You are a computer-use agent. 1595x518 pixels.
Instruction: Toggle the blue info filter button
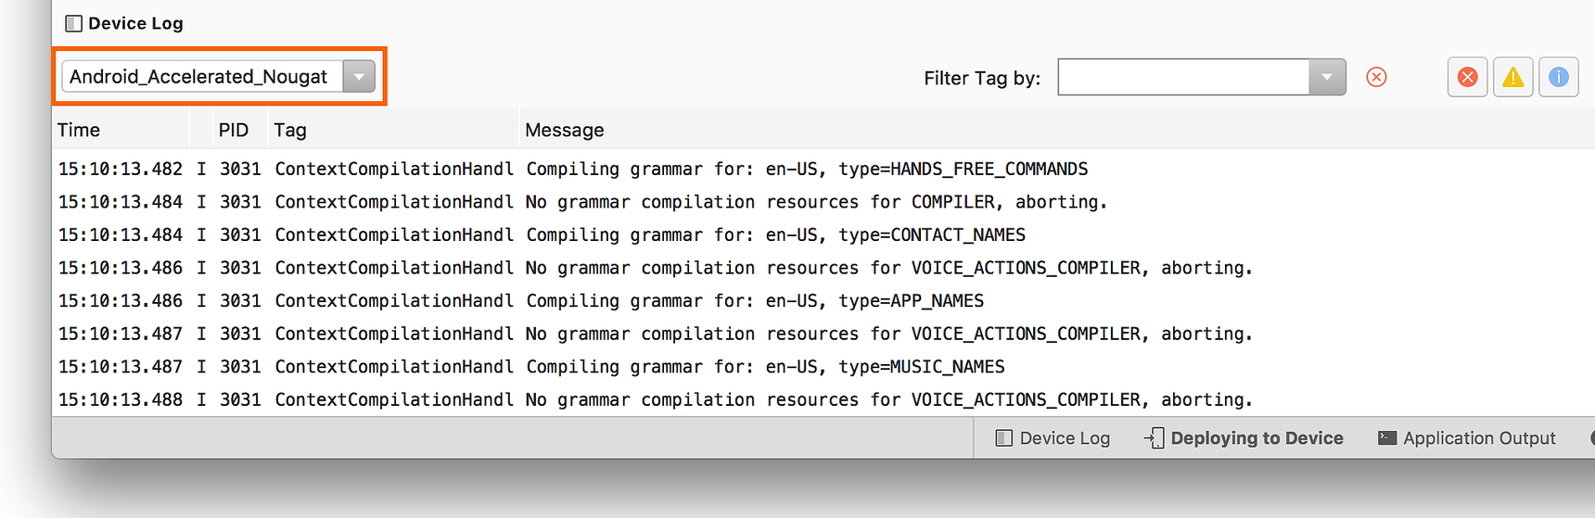1558,77
